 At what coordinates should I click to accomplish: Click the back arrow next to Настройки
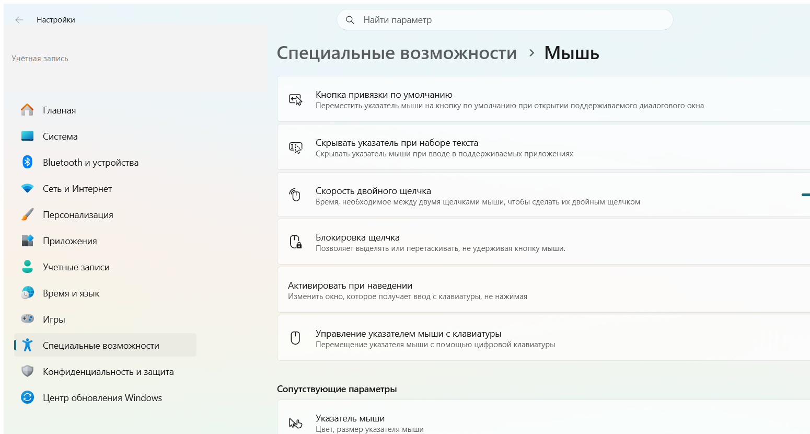pyautogui.click(x=19, y=20)
